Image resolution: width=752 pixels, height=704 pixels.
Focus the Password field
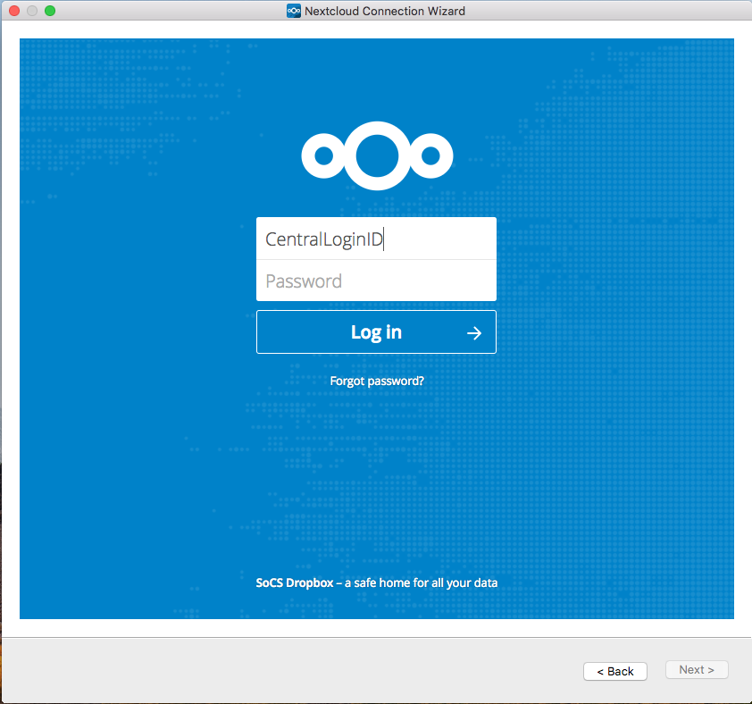[376, 281]
